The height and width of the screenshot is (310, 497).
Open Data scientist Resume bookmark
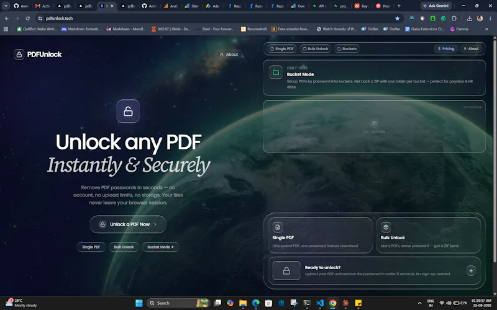(291, 29)
